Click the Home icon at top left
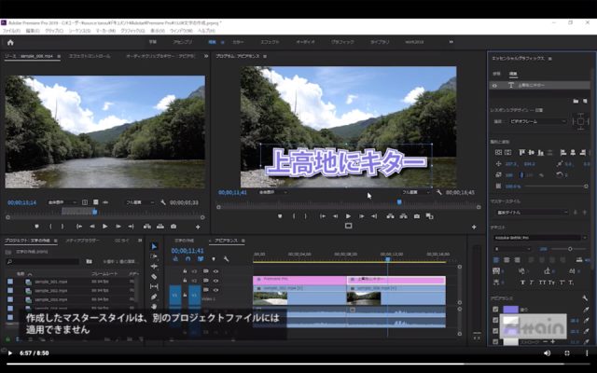Screen dimensions: 597x373 click(10, 42)
